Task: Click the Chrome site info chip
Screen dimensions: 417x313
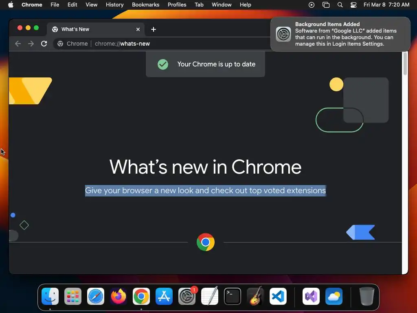Action: 72,44
